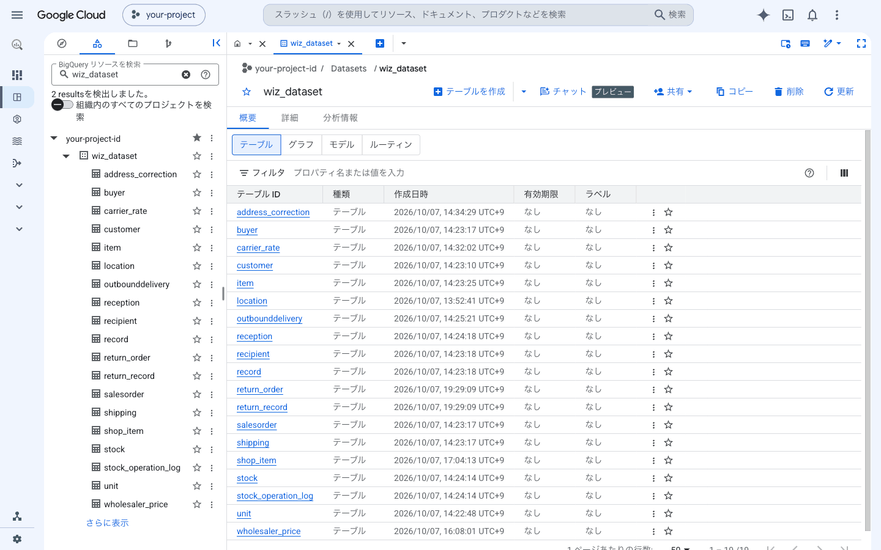Toggle search all projects in organization
The height and width of the screenshot is (550, 881).
pyautogui.click(x=62, y=105)
